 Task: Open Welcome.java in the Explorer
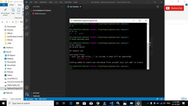[x=40, y=14]
